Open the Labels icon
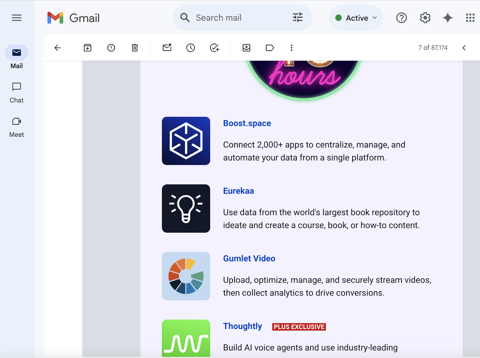 (x=270, y=48)
